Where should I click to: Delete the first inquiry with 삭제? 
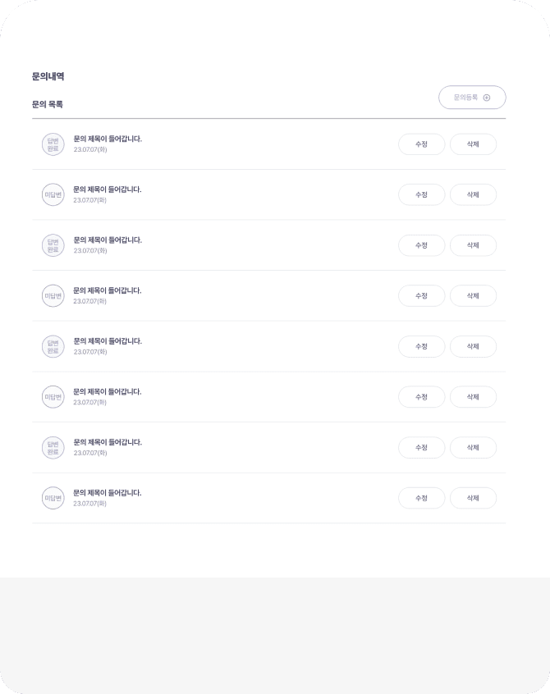pyautogui.click(x=473, y=144)
